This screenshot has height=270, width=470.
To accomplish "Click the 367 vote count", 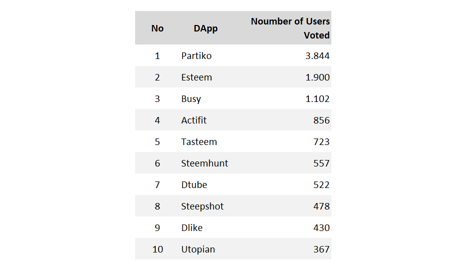I will click(x=321, y=249).
